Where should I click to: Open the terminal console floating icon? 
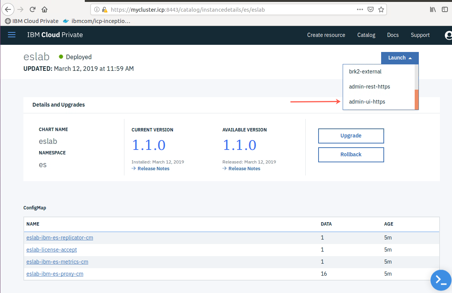click(441, 280)
